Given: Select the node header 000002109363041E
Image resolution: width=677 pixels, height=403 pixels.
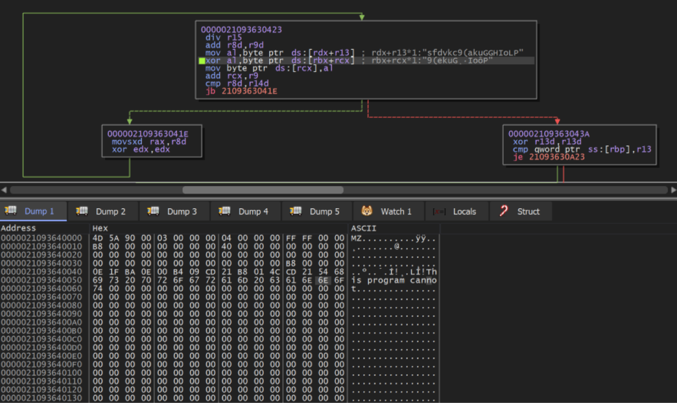Looking at the screenshot, I should click(147, 134).
